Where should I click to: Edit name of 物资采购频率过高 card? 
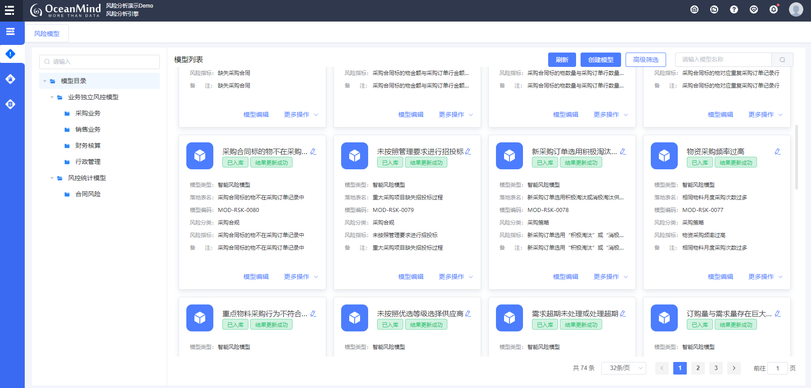[x=778, y=152]
